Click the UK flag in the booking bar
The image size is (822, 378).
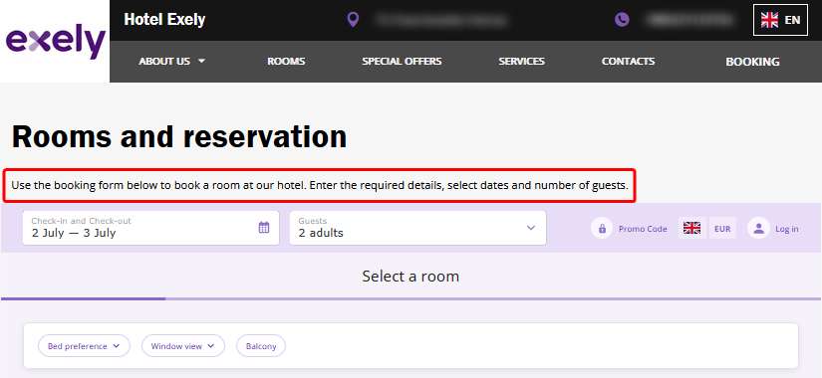(692, 228)
